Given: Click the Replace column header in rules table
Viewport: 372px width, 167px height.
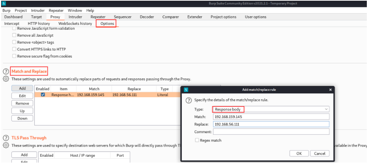Looking at the screenshot, I should [134, 89].
